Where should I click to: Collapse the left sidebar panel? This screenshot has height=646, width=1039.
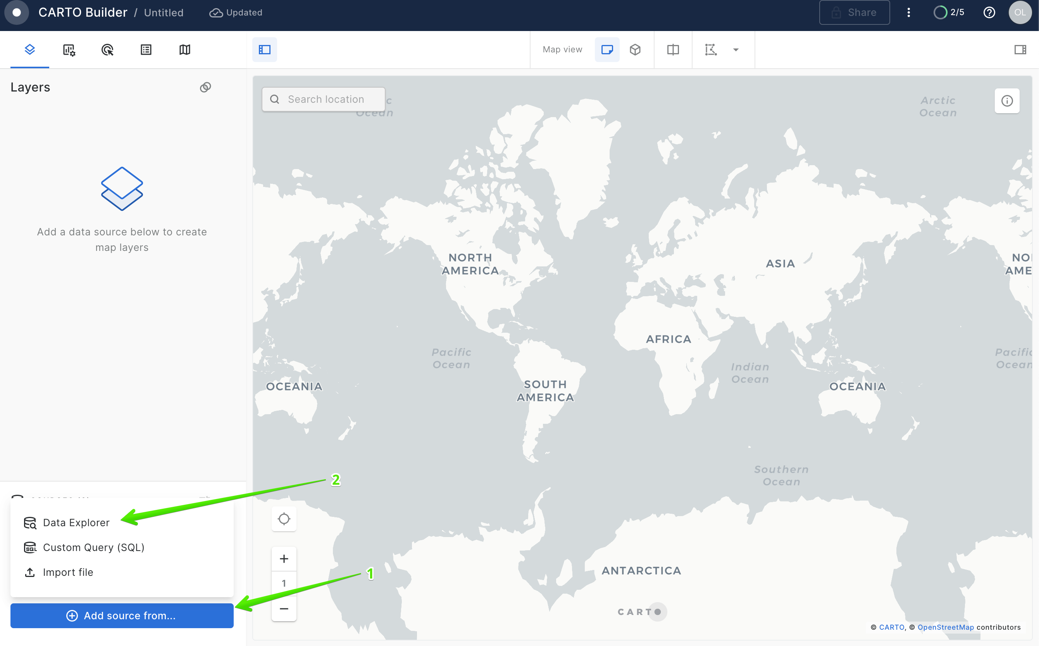[264, 50]
